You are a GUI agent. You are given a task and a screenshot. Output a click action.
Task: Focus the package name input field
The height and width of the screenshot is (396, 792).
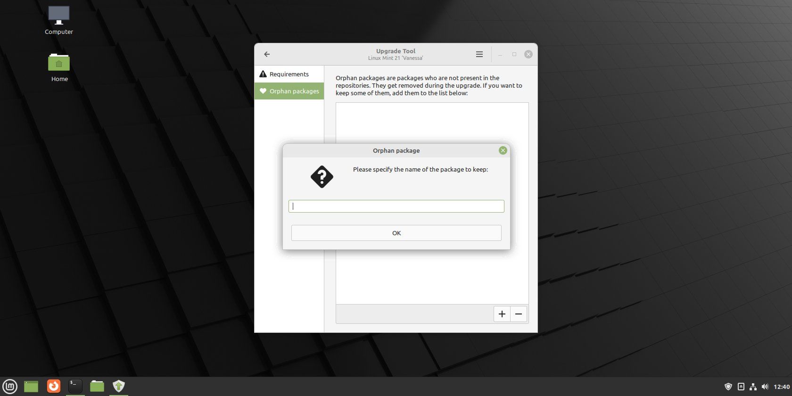tap(396, 206)
